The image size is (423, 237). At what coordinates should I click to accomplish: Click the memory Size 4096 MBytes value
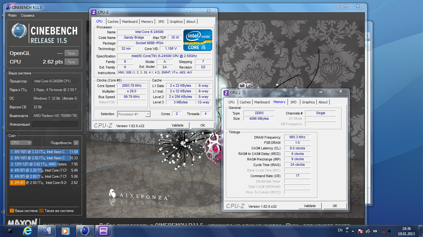pos(259,118)
